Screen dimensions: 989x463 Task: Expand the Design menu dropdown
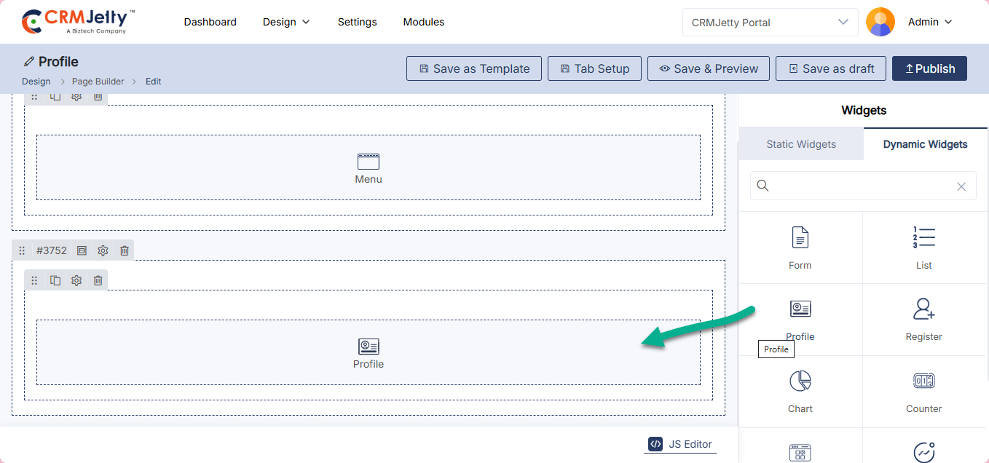click(x=286, y=22)
